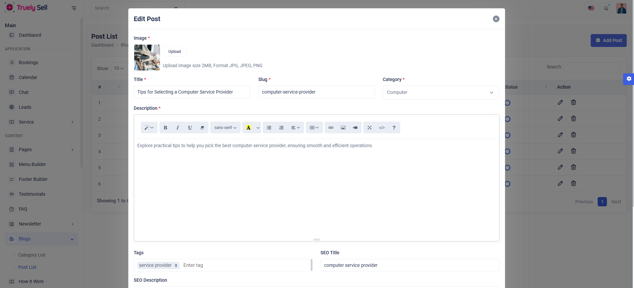
Task: Expand the table insert dropdown
Action: (314, 128)
